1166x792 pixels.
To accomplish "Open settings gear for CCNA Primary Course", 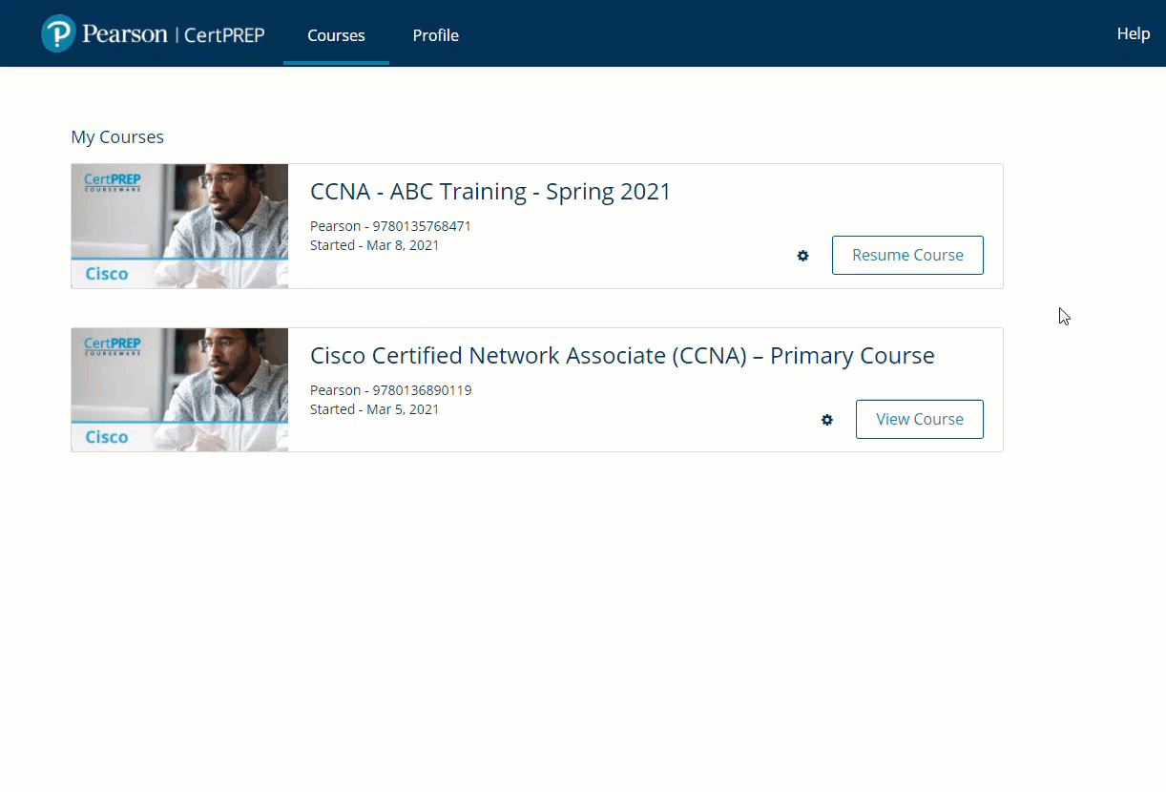I will [826, 420].
